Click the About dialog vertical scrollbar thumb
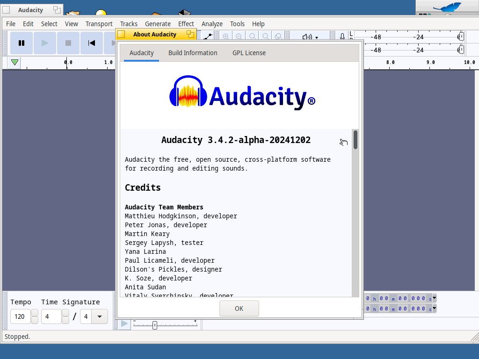This screenshot has width=479, height=359. 356,140
